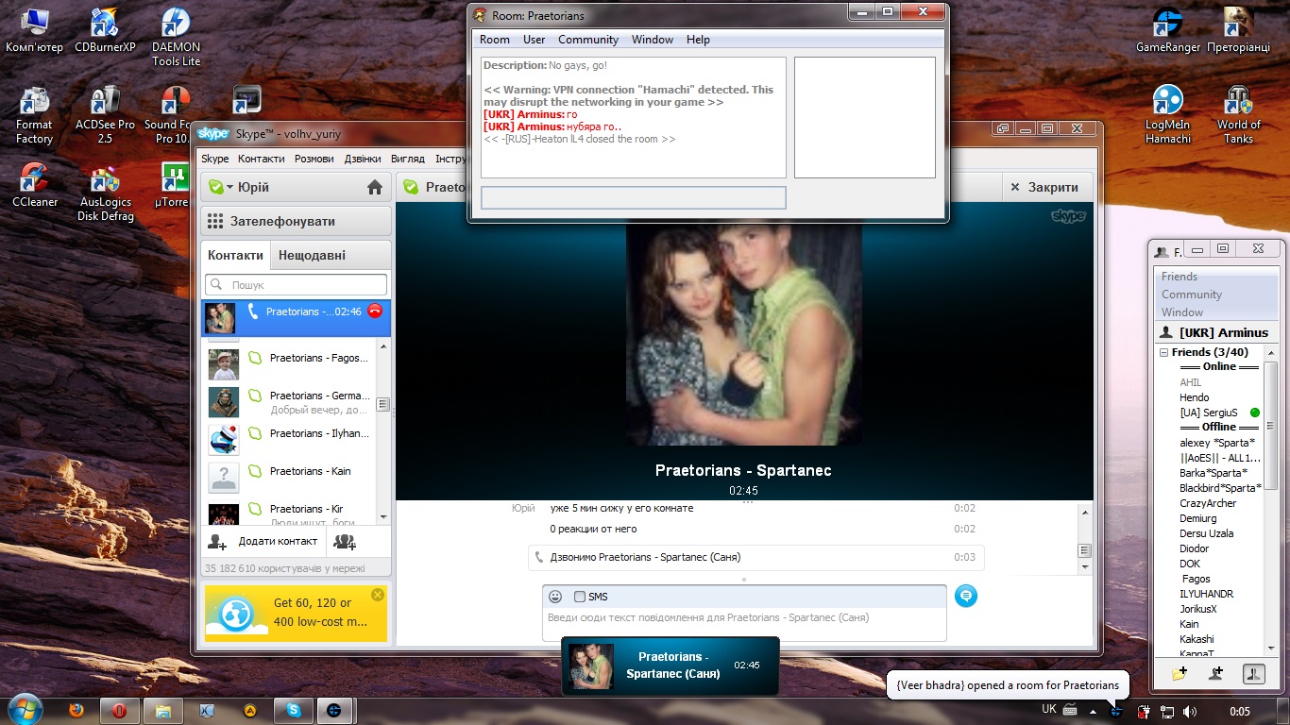Open the Контакти menu in Skype
Viewport: 1290px width, 725px height.
tap(261, 159)
